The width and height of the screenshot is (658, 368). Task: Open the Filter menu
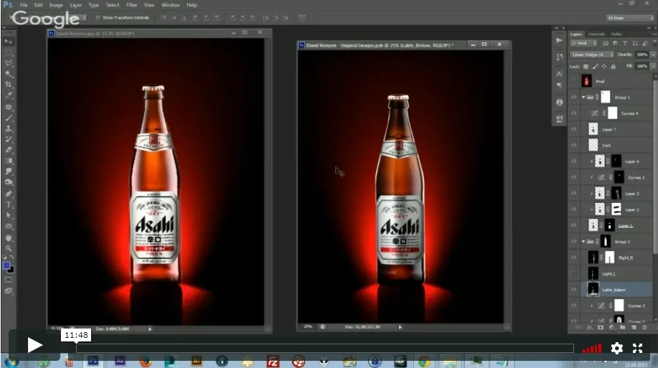tap(132, 5)
